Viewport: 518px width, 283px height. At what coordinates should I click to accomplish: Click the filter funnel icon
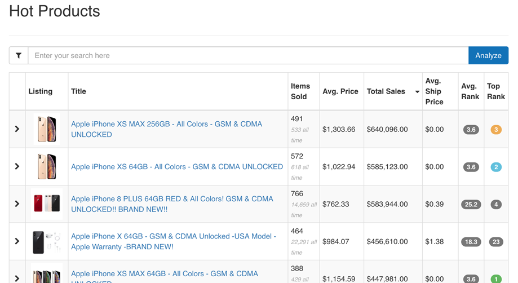point(19,56)
